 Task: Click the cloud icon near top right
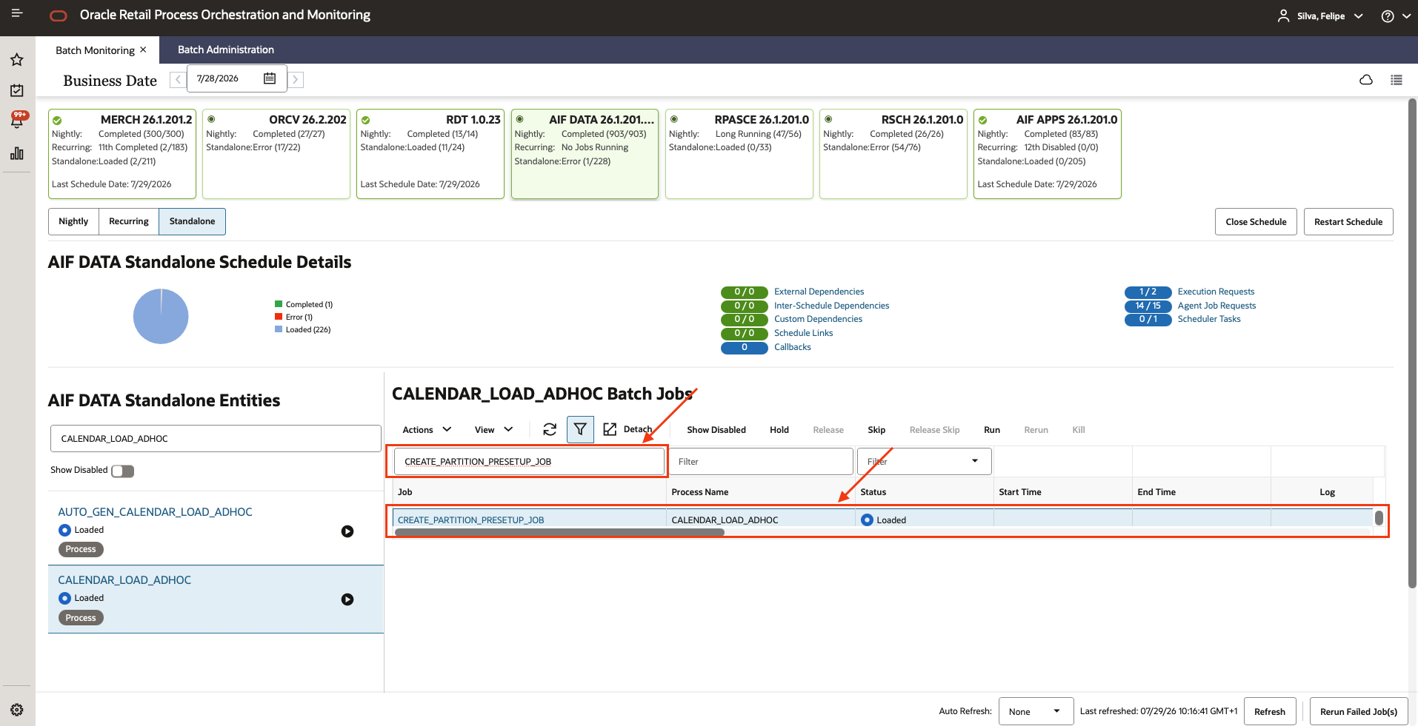click(1366, 80)
